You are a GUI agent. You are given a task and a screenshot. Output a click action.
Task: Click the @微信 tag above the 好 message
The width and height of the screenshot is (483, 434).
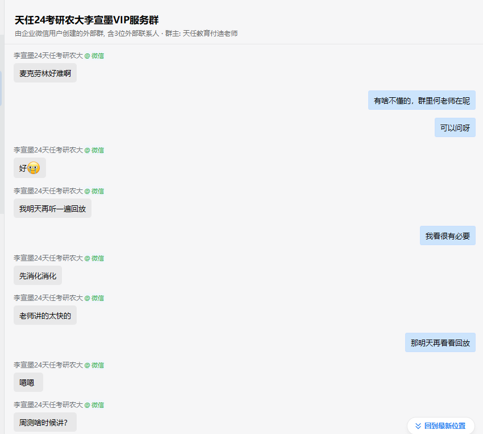click(94, 150)
